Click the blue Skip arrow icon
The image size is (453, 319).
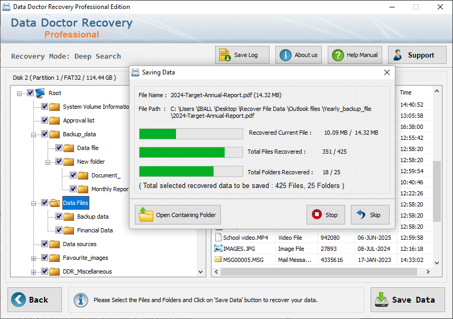pos(361,214)
